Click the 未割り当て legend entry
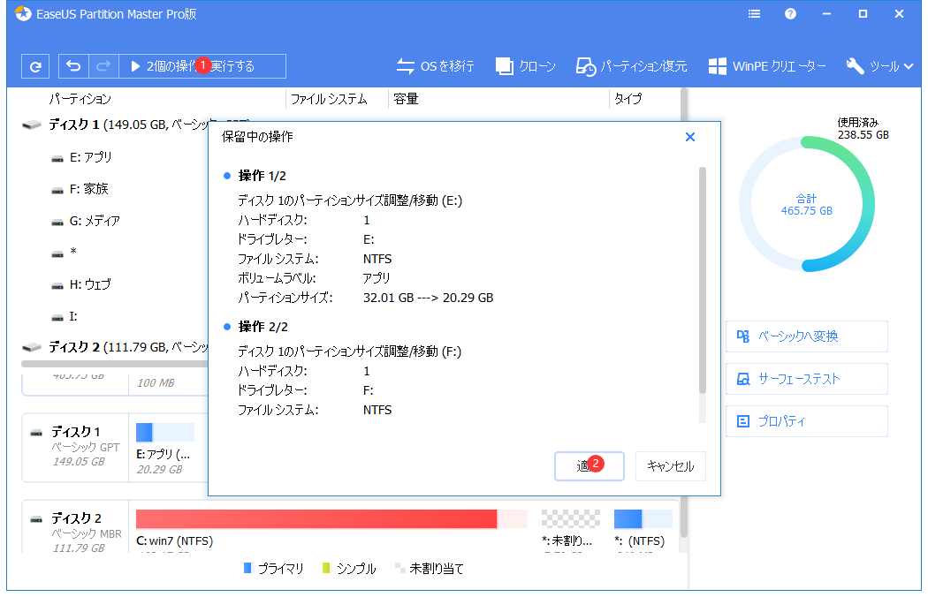Screen dimensions: 928x597 (429, 569)
